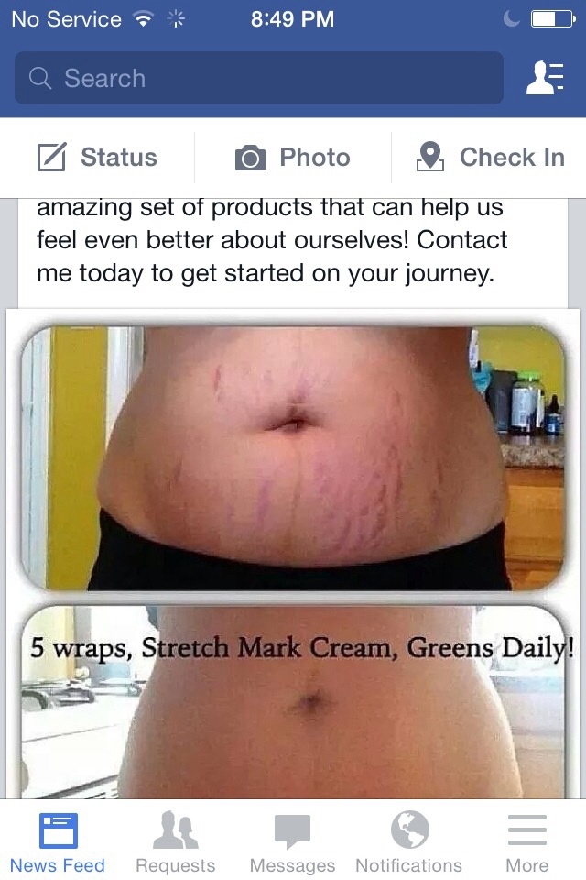
Task: Tap the magnifying glass search icon
Action: (39, 78)
